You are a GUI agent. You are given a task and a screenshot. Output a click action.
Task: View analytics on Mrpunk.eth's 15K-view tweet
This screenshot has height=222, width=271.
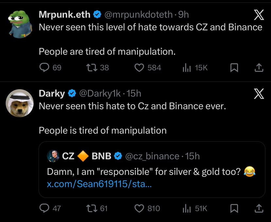[186, 67]
